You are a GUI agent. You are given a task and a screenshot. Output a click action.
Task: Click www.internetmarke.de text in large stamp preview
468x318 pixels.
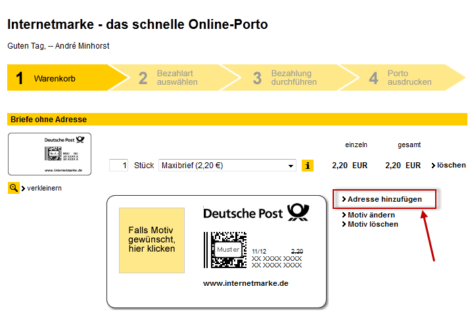pyautogui.click(x=245, y=283)
